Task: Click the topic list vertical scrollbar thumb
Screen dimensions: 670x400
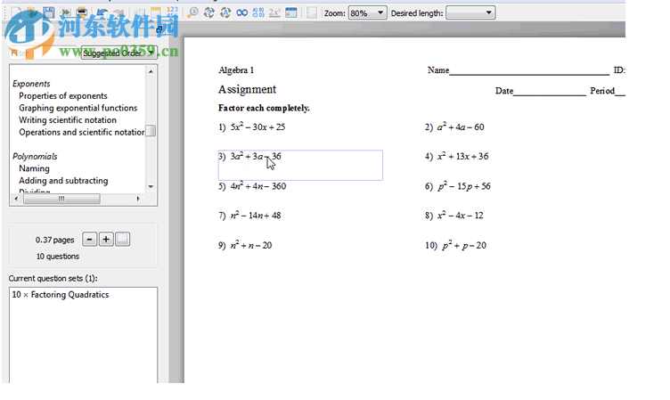Action: click(x=151, y=130)
